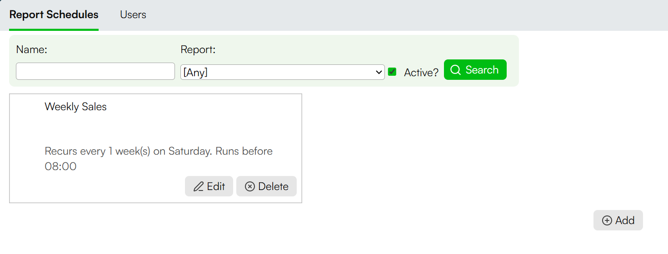Click the Report dropdown chevron arrow

tap(379, 72)
